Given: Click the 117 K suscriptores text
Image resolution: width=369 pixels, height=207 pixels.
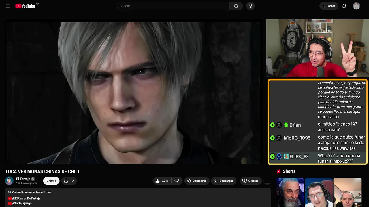Looking at the screenshot, I should point(27,183).
